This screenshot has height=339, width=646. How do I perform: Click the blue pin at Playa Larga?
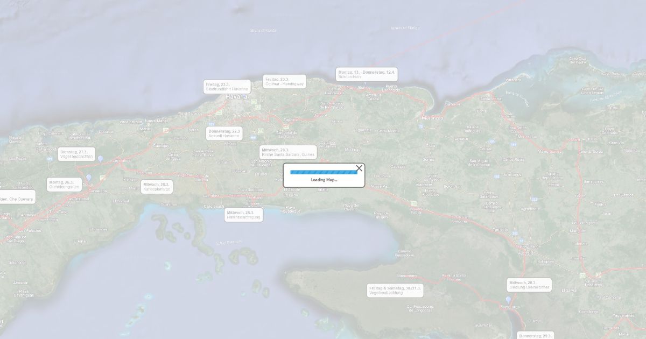pyautogui.click(x=508, y=300)
